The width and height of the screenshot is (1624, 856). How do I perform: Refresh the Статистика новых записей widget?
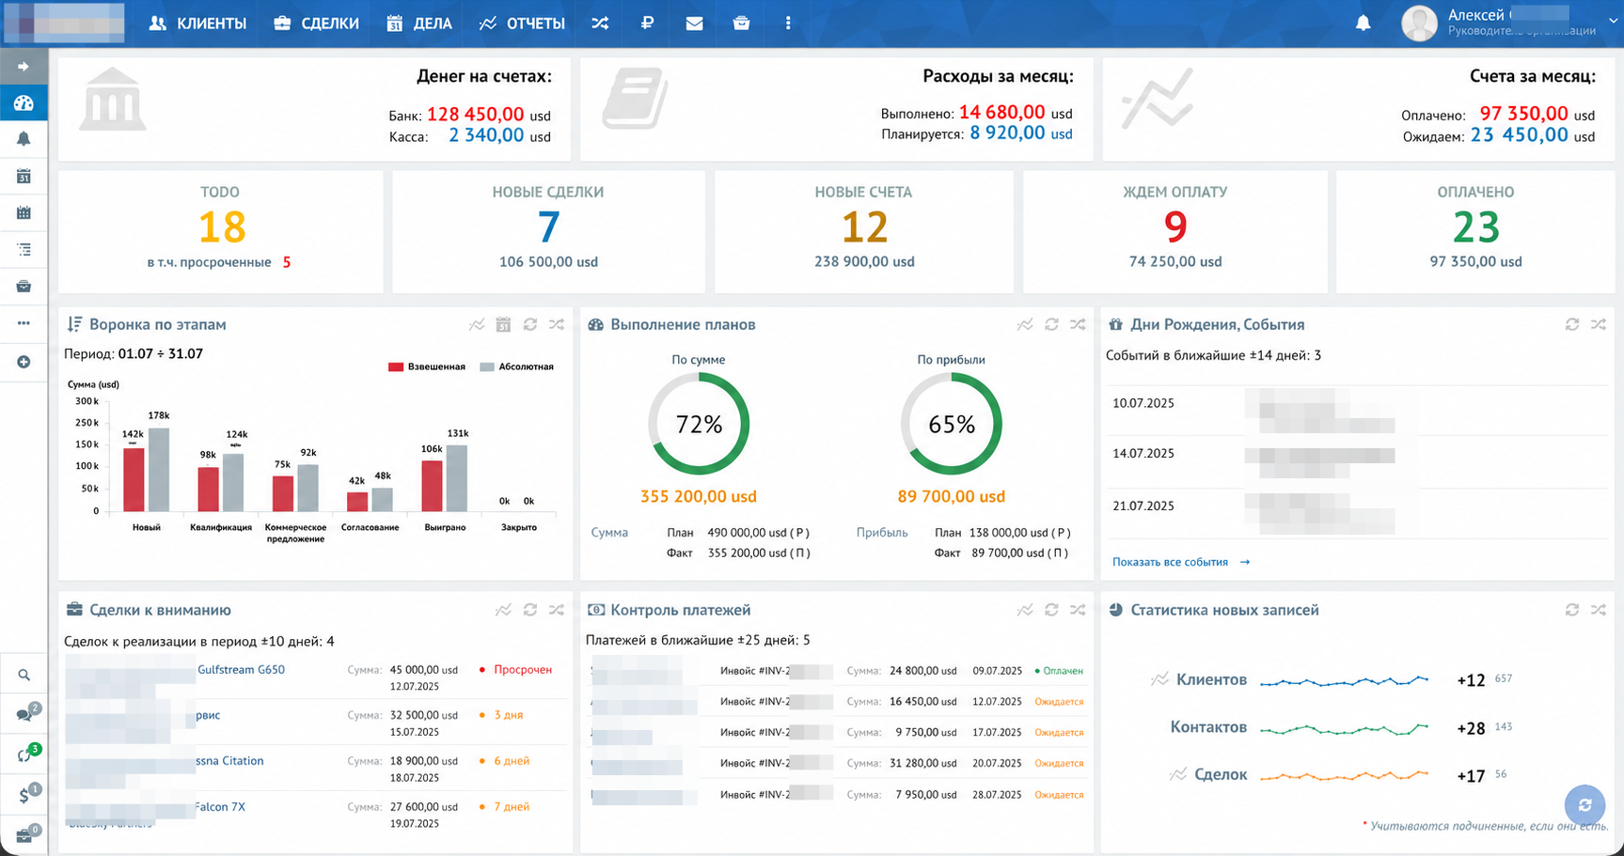click(1571, 610)
